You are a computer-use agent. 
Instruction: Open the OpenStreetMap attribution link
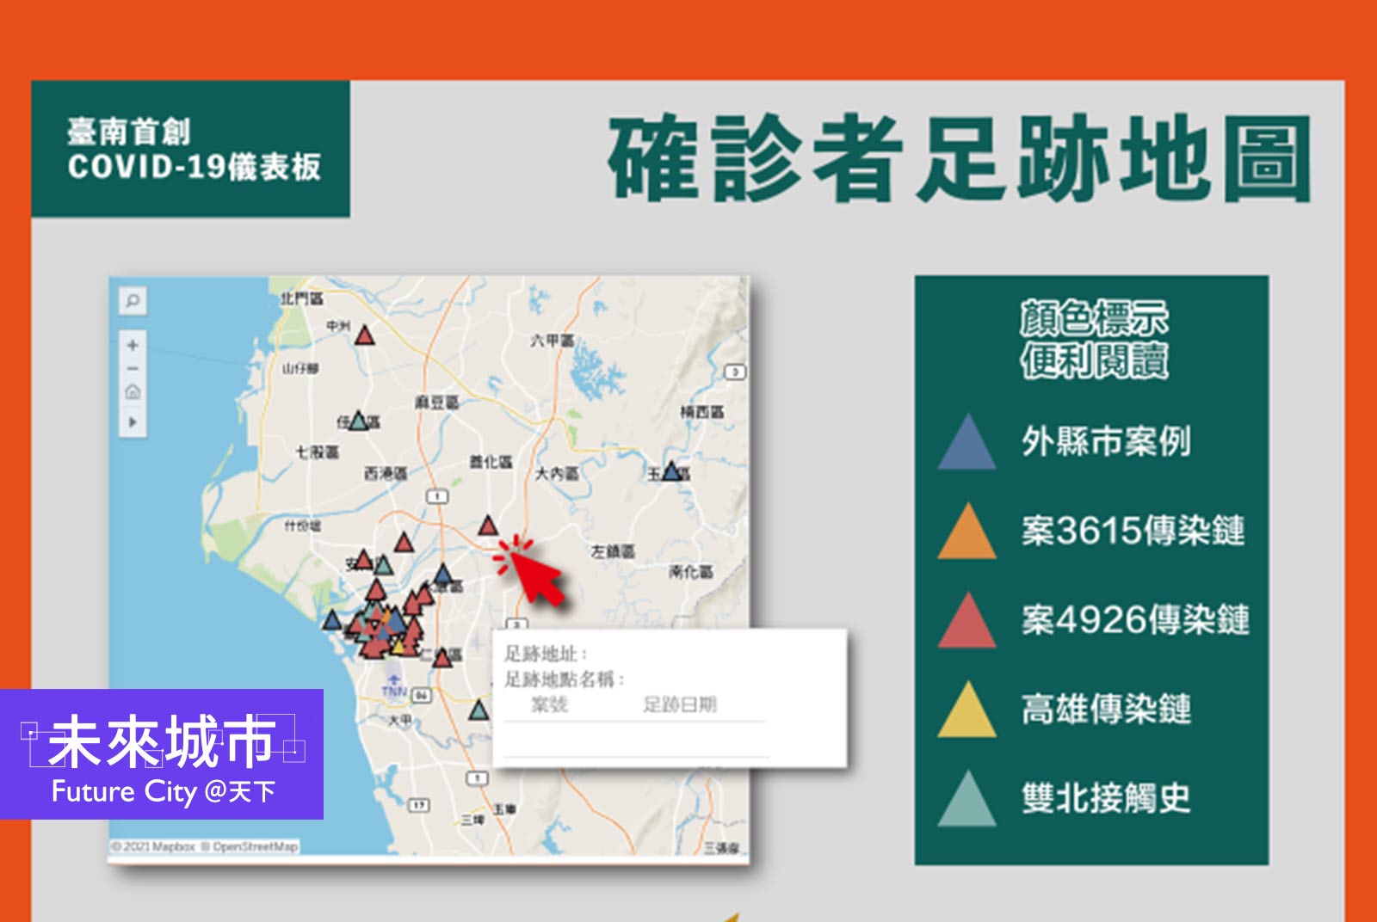click(250, 846)
